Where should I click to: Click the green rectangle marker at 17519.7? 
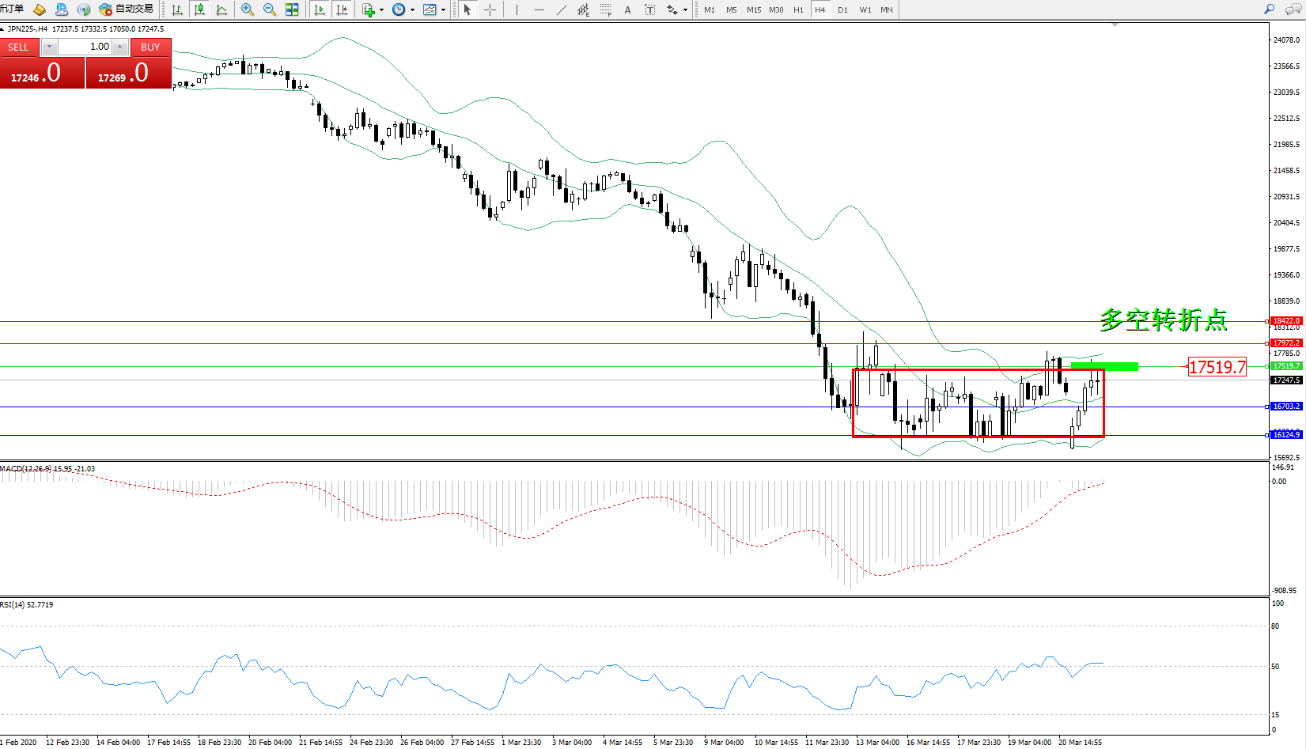tap(1104, 366)
